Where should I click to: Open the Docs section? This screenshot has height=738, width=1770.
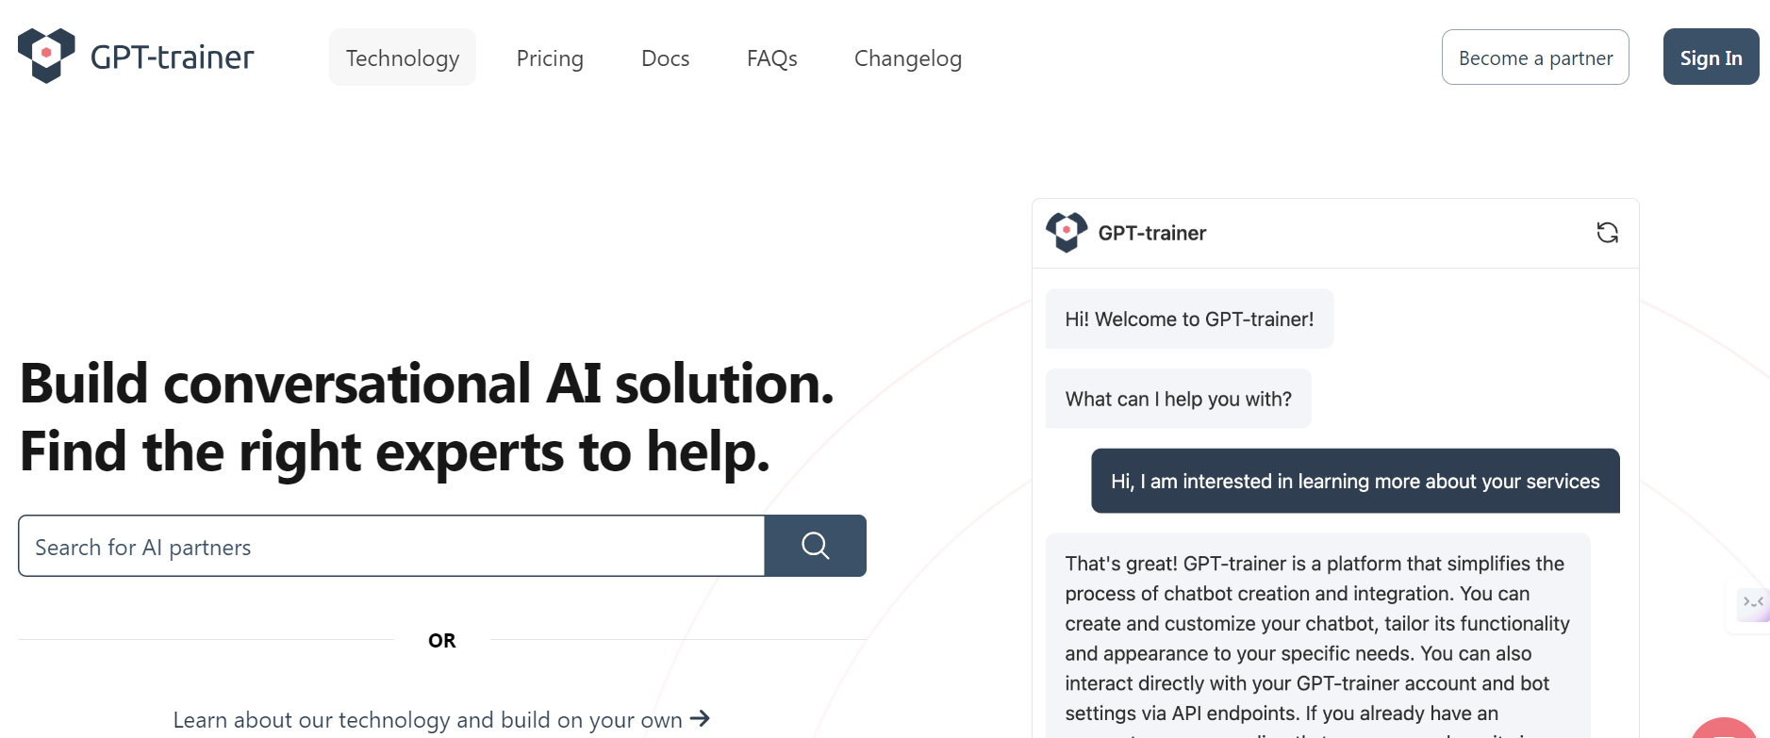pyautogui.click(x=665, y=57)
